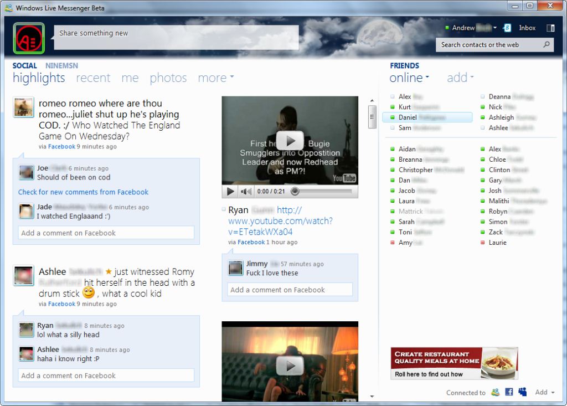Click comment box under Jimmy's comment
This screenshot has height=406, width=567.
[290, 290]
